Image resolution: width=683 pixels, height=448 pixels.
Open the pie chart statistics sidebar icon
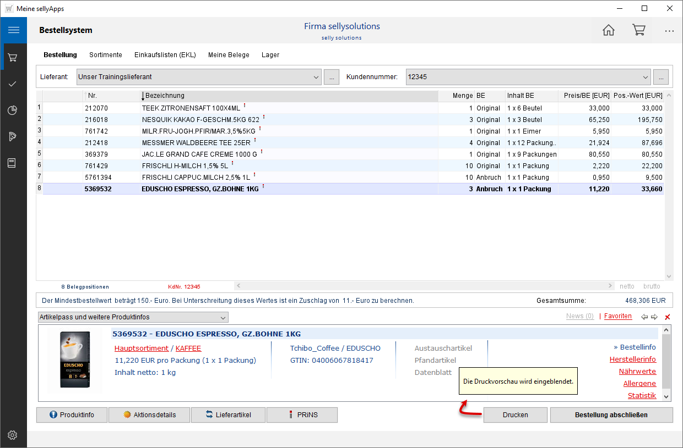(13, 110)
